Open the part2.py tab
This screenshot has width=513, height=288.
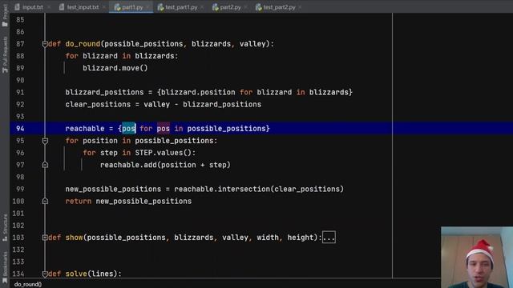(226, 7)
